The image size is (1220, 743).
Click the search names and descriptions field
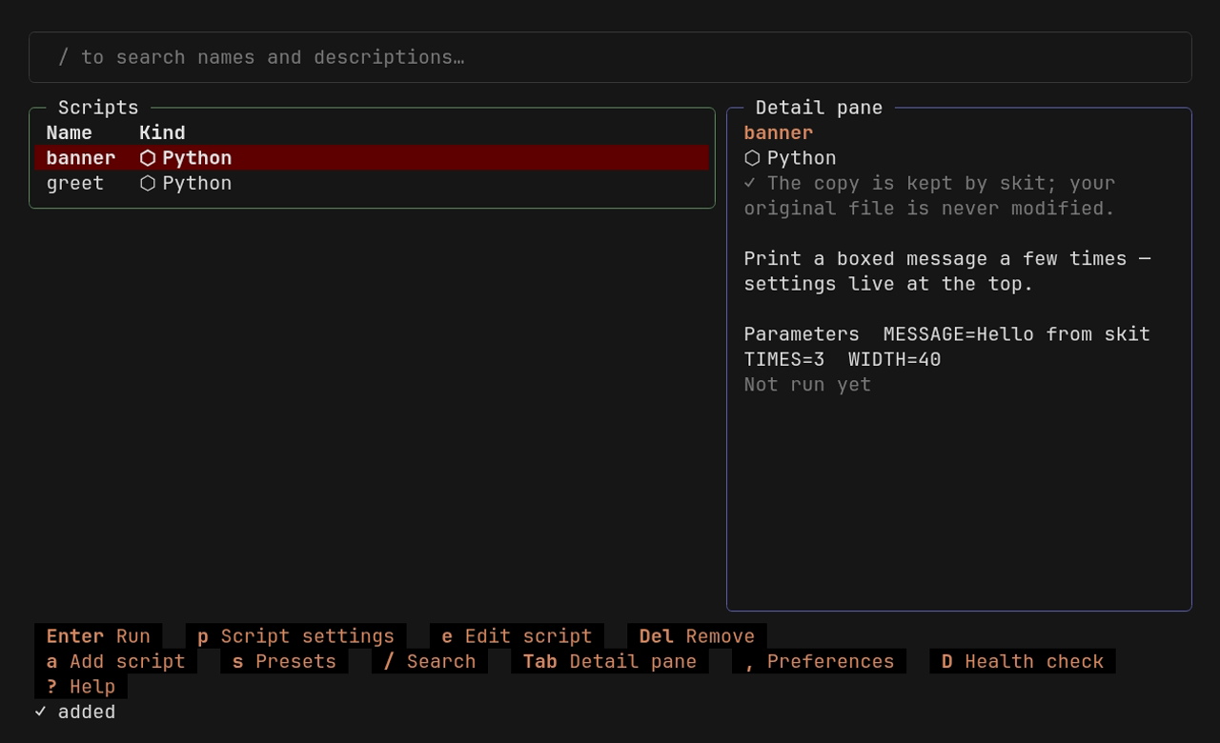[x=610, y=57]
